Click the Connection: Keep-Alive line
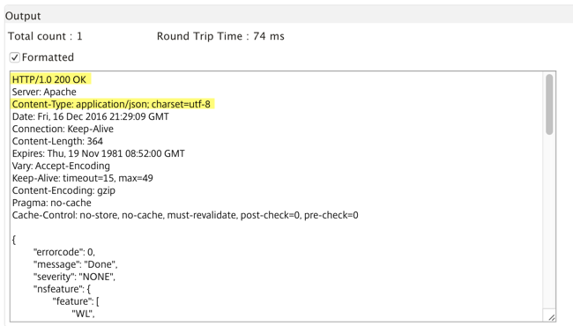This screenshot has height=326, width=573. pos(63,130)
